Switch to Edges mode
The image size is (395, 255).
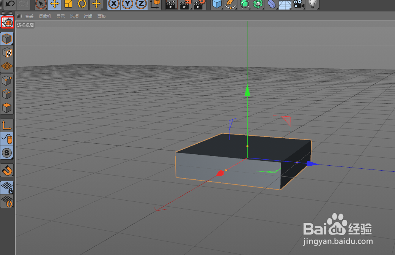(7, 94)
